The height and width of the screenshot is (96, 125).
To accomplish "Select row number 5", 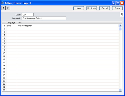I will click(x=4, y=38).
